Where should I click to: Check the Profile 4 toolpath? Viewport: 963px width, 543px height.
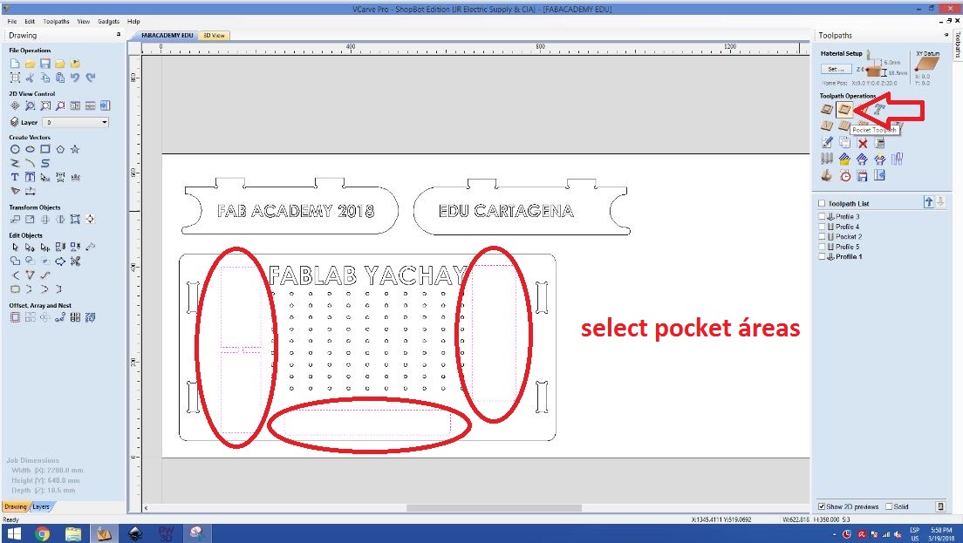point(822,227)
